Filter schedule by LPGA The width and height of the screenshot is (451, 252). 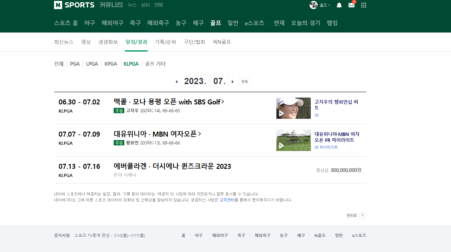[x=92, y=64]
